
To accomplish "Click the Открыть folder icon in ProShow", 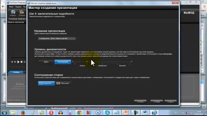I will pos(22,13).
